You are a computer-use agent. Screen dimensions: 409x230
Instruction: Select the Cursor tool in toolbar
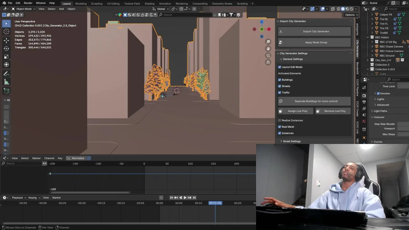[6, 31]
